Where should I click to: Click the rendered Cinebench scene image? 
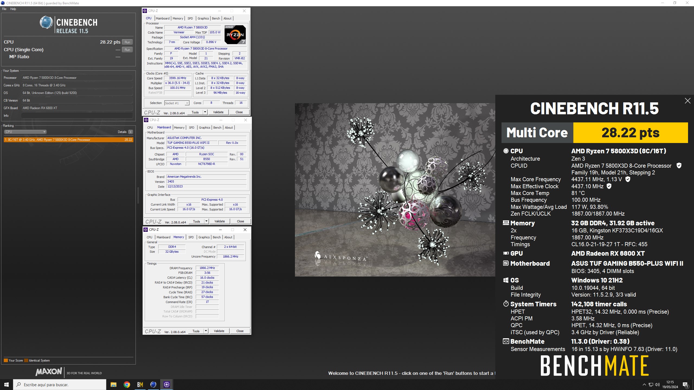point(395,190)
